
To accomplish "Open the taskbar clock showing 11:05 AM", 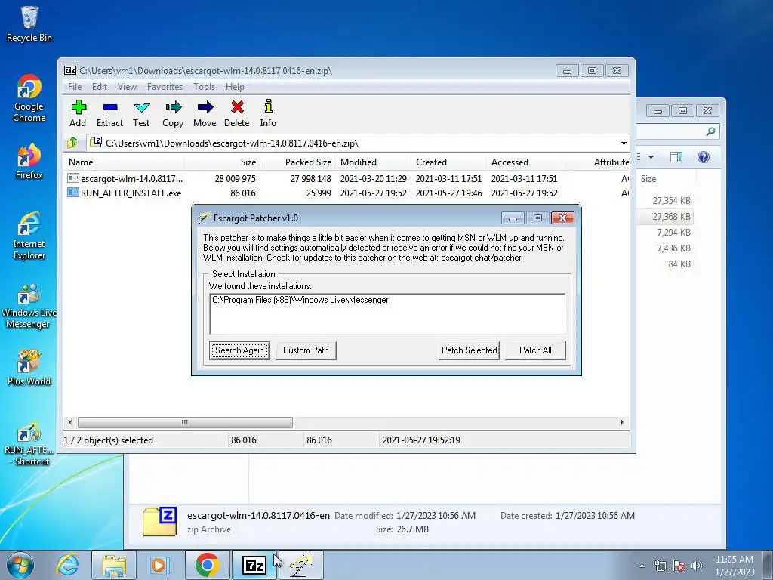I will point(734,565).
